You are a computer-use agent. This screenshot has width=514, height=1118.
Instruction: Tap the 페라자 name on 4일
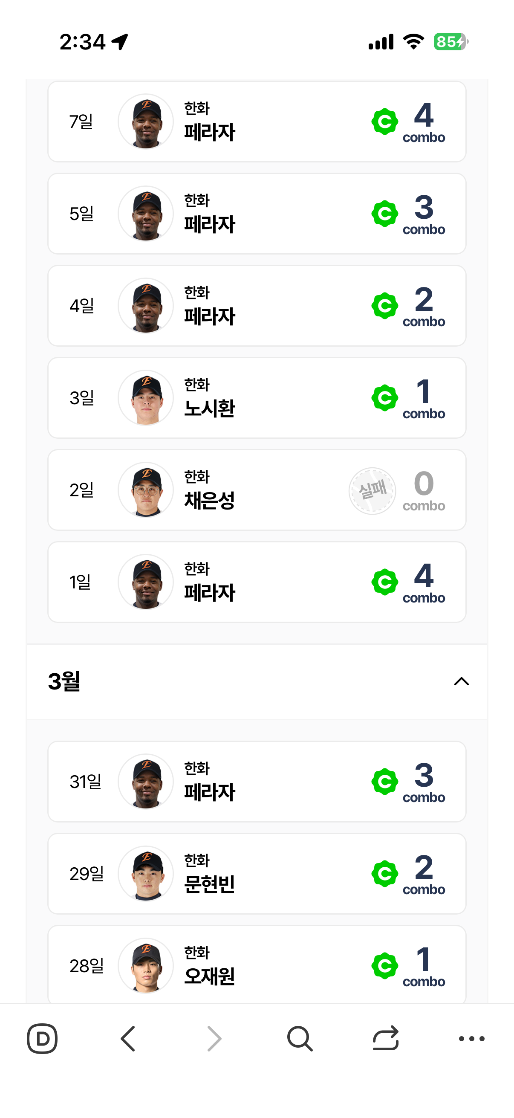pyautogui.click(x=210, y=316)
